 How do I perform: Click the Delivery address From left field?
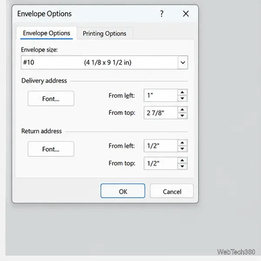(x=161, y=95)
